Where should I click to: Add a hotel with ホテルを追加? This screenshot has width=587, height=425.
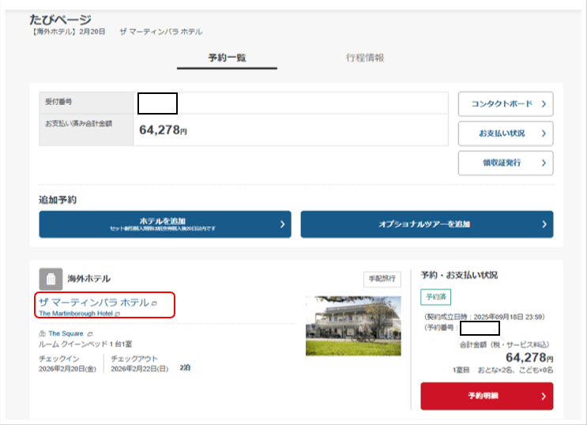coord(164,224)
